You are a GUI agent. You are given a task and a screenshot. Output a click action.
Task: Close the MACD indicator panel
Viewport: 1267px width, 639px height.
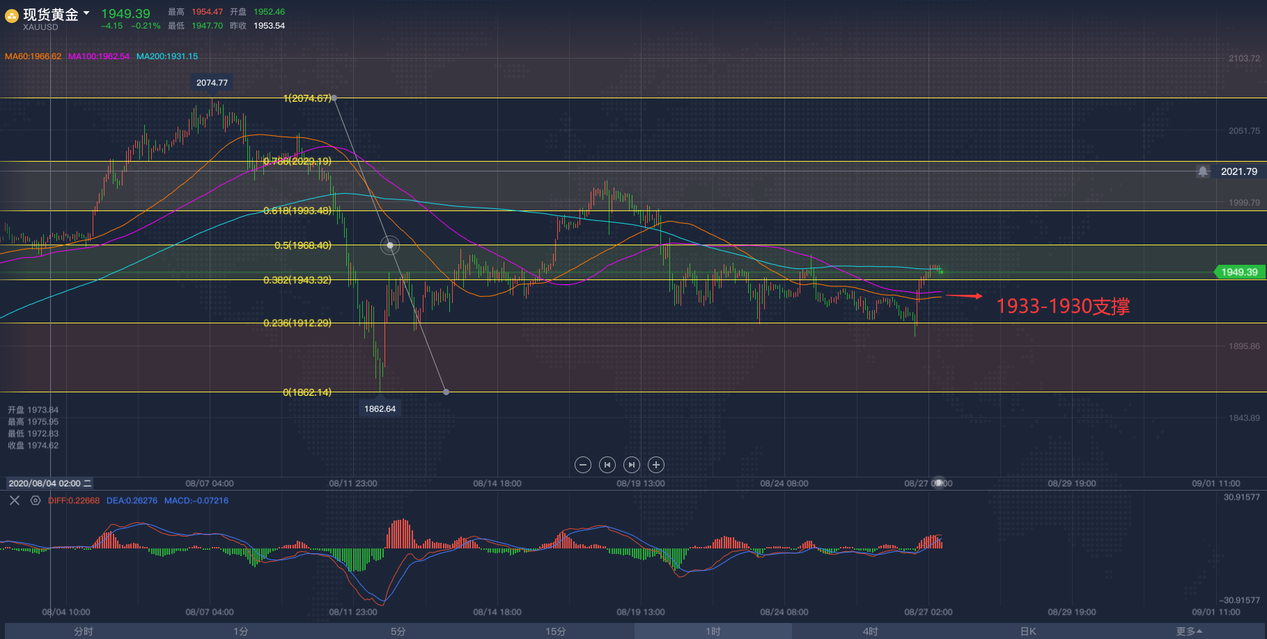pos(15,500)
